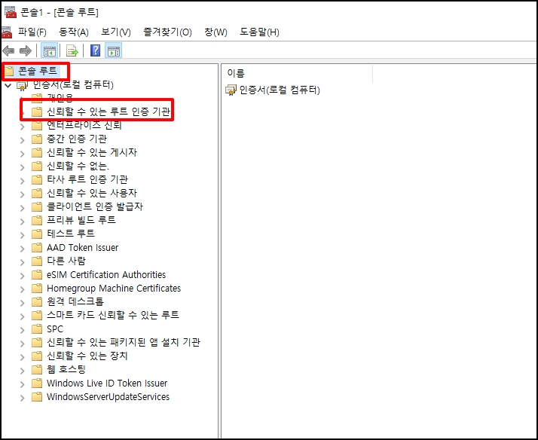This screenshot has height=440, width=538.
Task: Expand the Windows Live ID Token Issuer chevron
Action: [23, 384]
